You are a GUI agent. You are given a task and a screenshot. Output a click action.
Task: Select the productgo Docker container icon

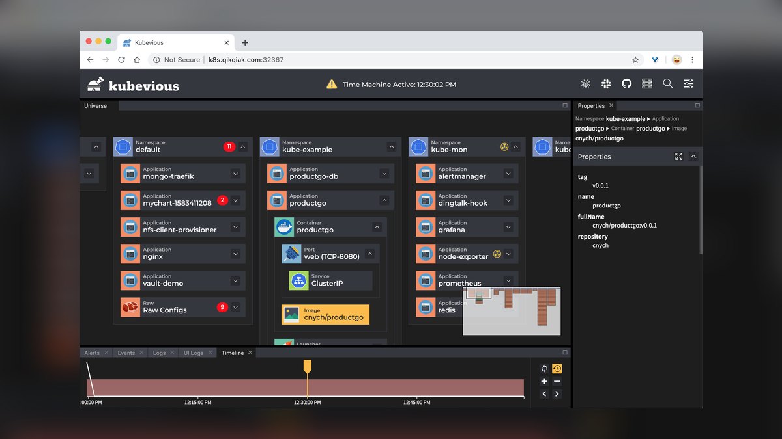(284, 227)
